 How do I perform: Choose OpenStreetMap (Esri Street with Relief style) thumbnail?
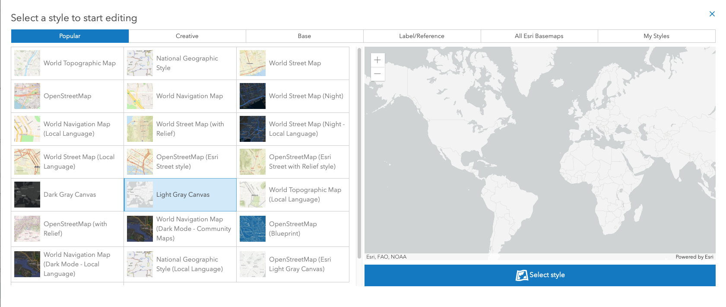pyautogui.click(x=253, y=162)
